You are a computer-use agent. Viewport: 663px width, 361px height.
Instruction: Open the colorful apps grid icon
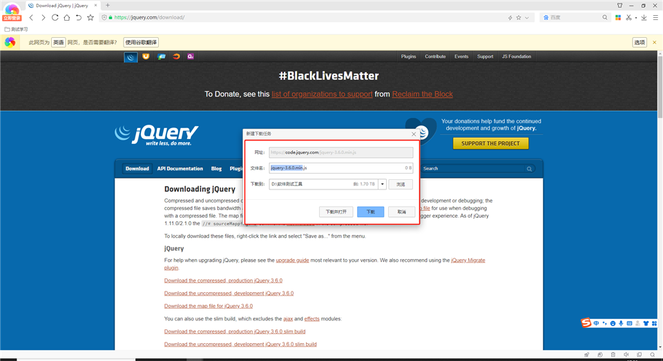point(618,17)
